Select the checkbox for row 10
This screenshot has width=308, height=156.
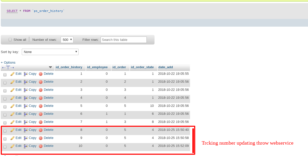click(x=5, y=147)
